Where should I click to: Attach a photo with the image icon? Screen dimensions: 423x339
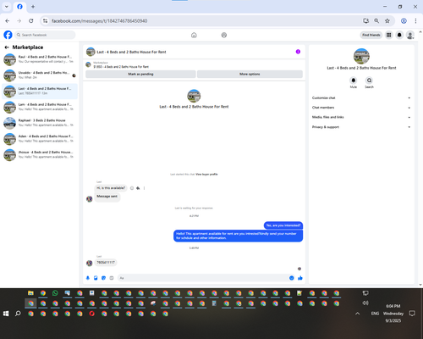tap(96, 278)
